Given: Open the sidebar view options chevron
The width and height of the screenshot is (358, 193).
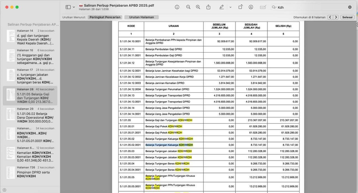Looking at the screenshot, I should click(x=74, y=7).
